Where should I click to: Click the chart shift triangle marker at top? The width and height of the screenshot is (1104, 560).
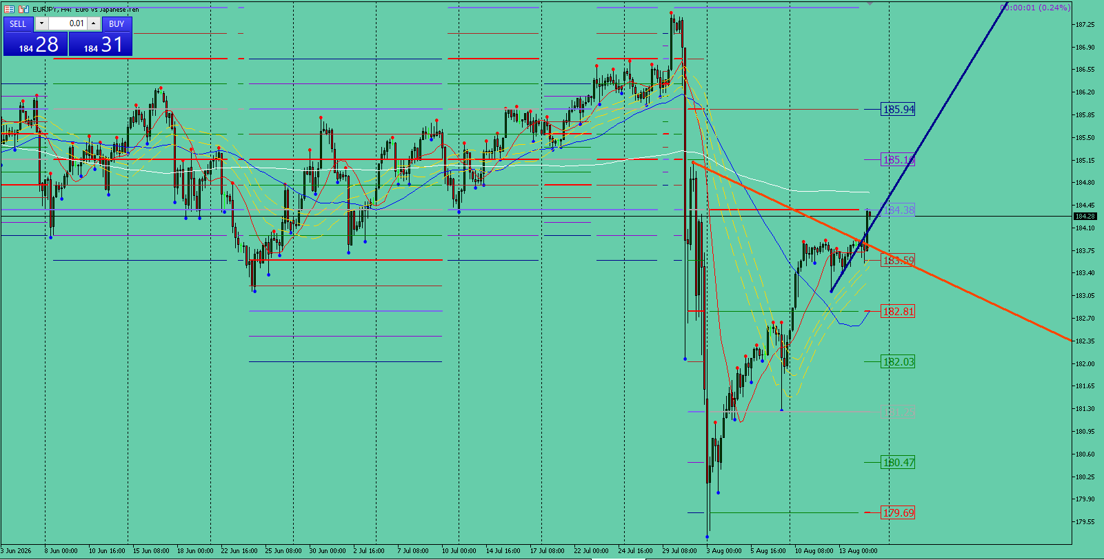870,3
